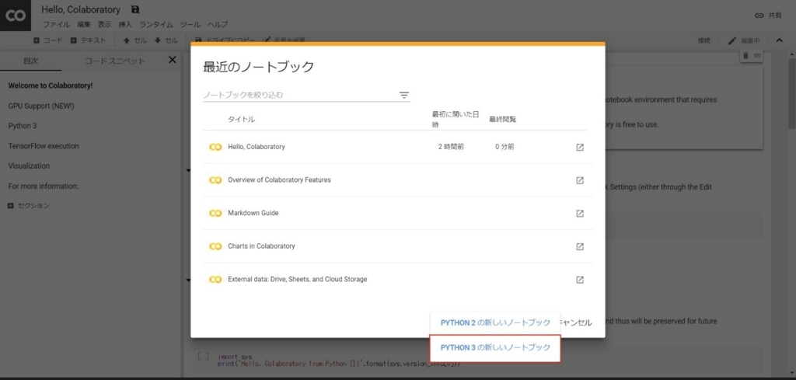Switch to the 目次 tab
Screen dimensions: 796x380
click(30, 61)
